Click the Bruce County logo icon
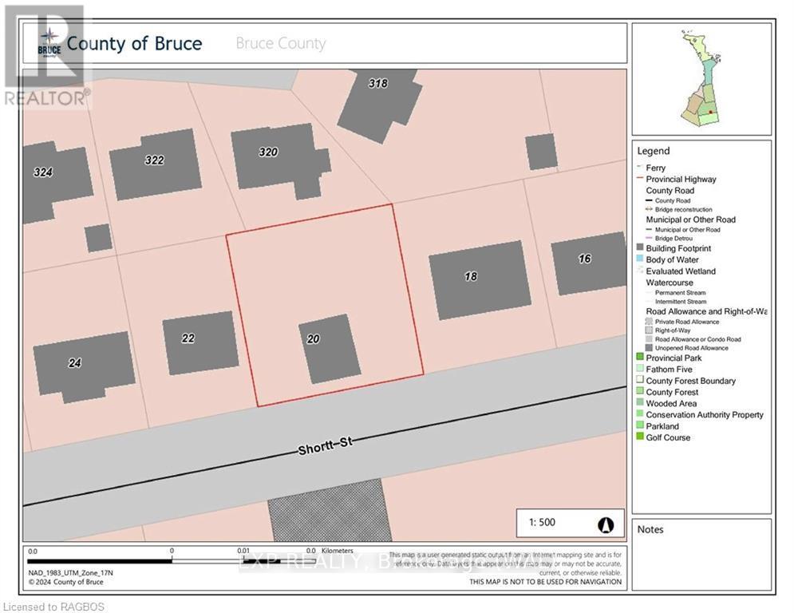Image resolution: width=794 pixels, height=613 pixels. (49, 44)
